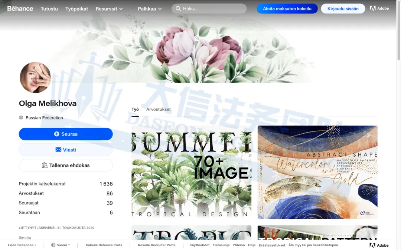Open the Evästeasetukset footer link
The image size is (401, 250).
[x=272, y=245]
